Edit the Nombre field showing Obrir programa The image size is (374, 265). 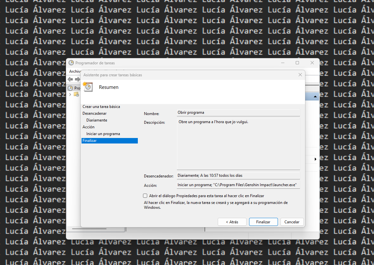238,112
